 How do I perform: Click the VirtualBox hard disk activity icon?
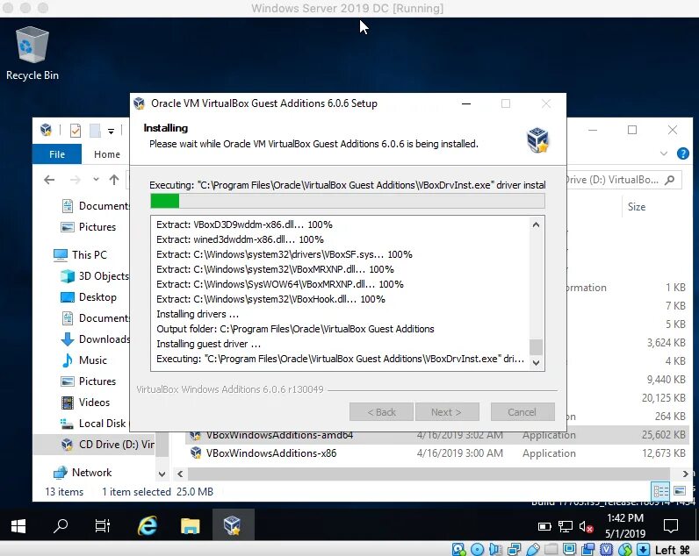(458, 550)
